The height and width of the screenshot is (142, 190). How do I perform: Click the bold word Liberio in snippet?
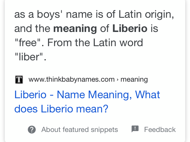pyautogui.click(x=130, y=28)
